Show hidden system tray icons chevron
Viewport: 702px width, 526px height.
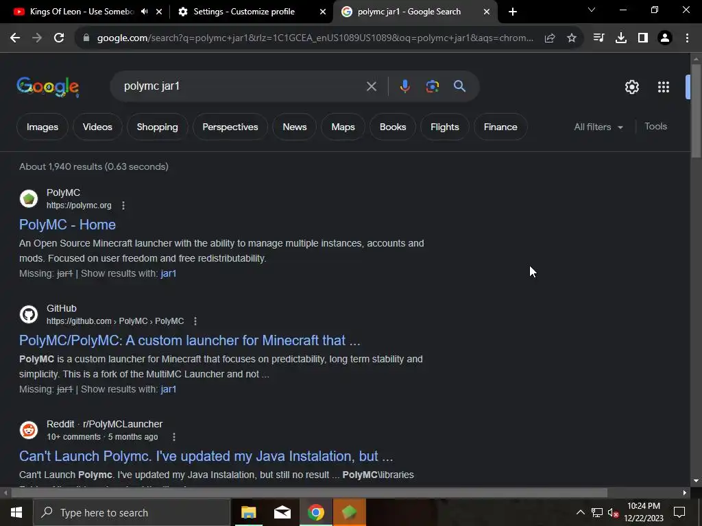pyautogui.click(x=580, y=512)
